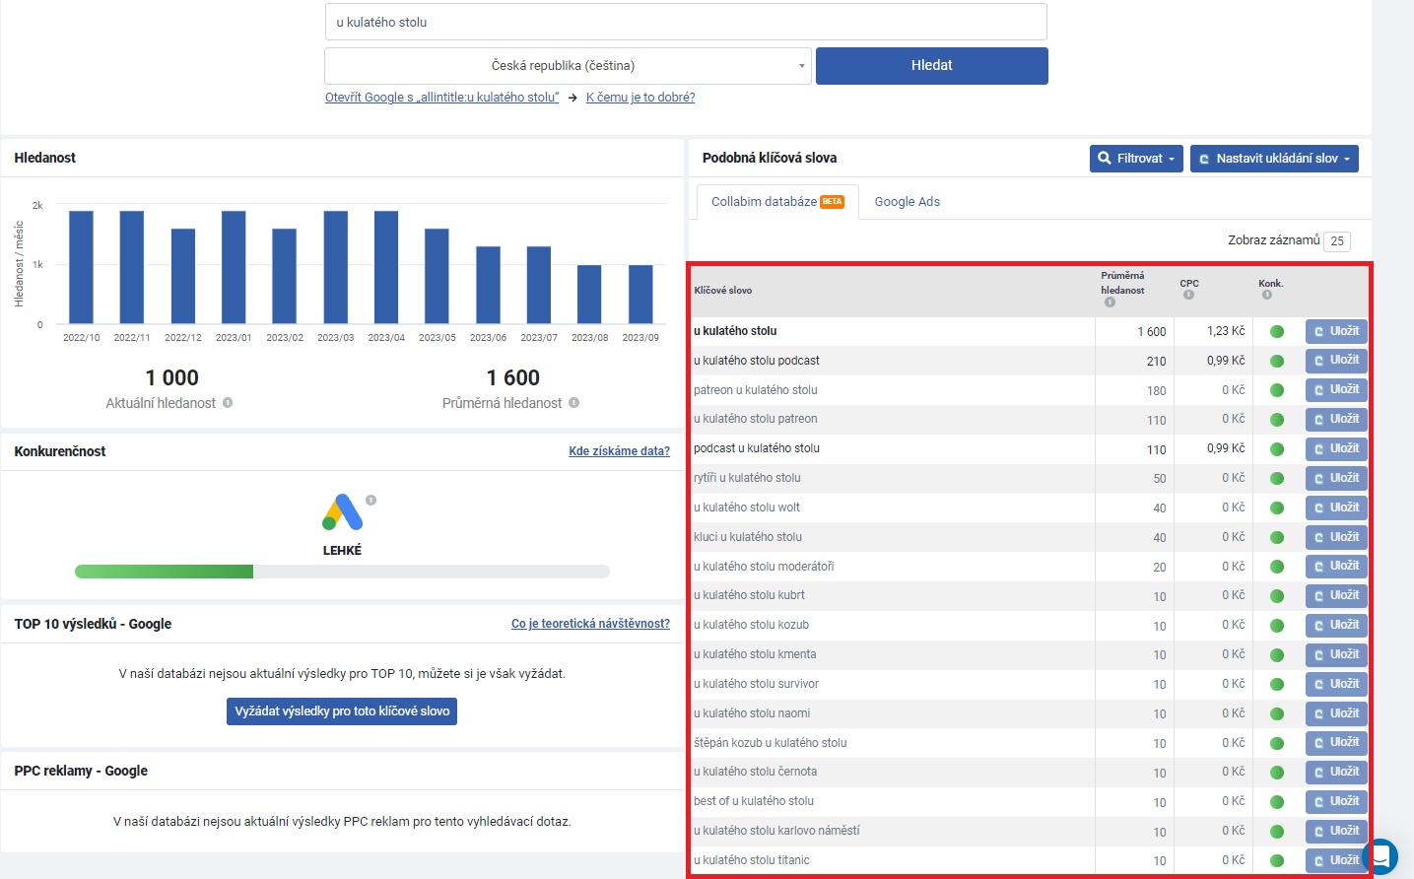Click the Klíčové slovo column header
This screenshot has height=879, width=1414.
pos(722,291)
